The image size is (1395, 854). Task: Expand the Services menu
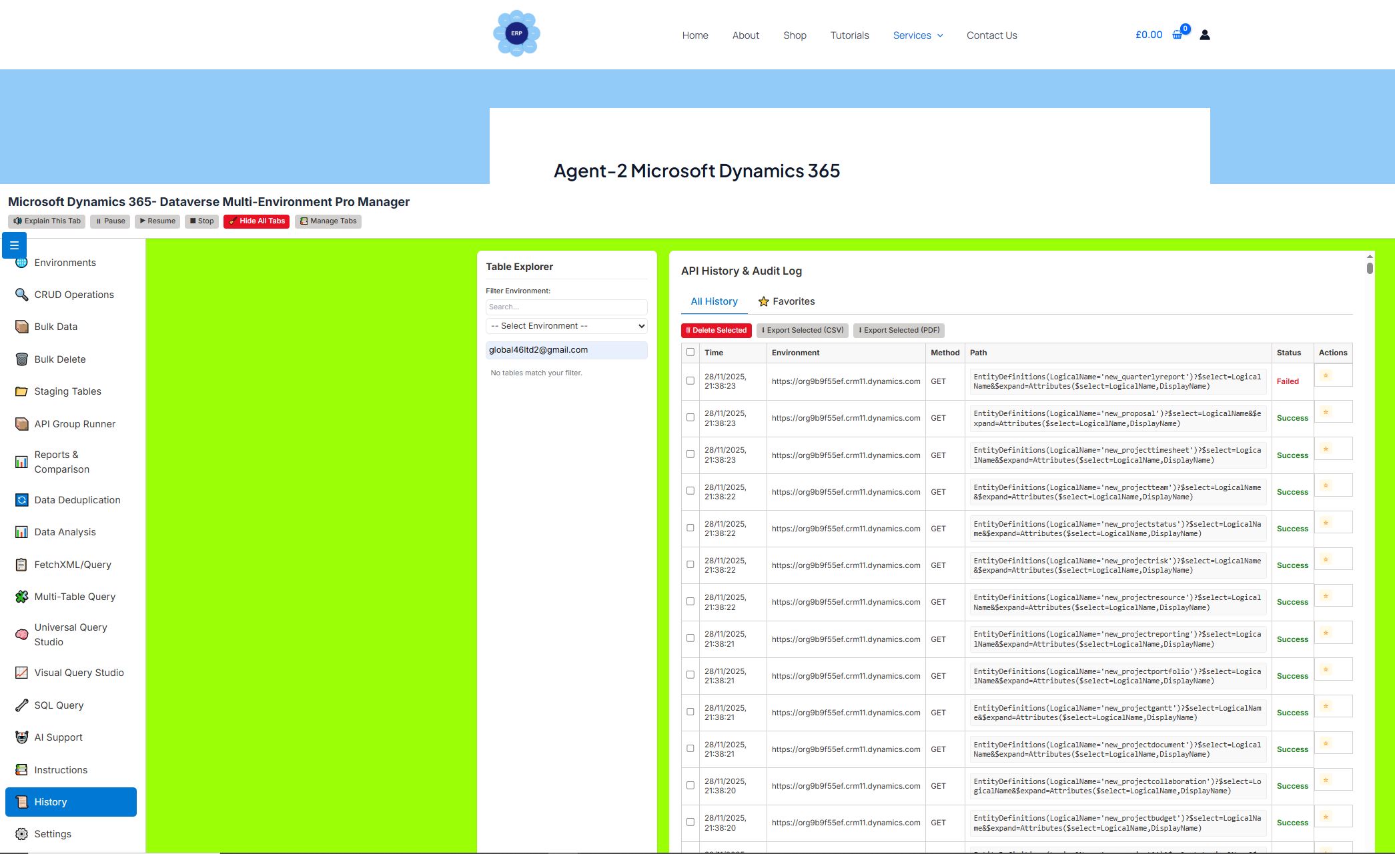point(917,35)
